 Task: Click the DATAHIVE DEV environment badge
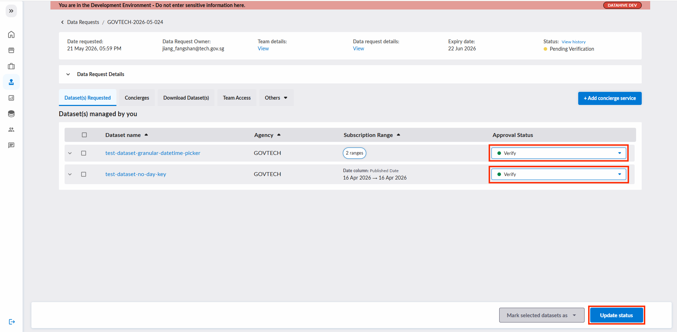pos(622,5)
